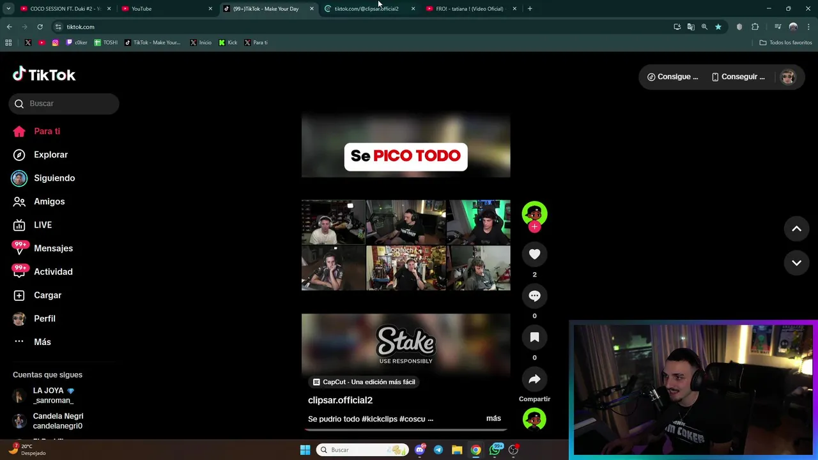Open the Chrome extensions puzzle icon
The height and width of the screenshot is (460, 818).
point(755,27)
